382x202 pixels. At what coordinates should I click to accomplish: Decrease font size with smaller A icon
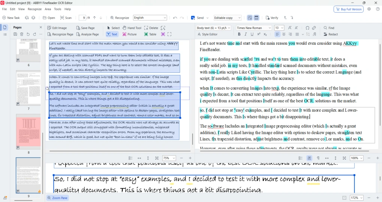[296, 28]
